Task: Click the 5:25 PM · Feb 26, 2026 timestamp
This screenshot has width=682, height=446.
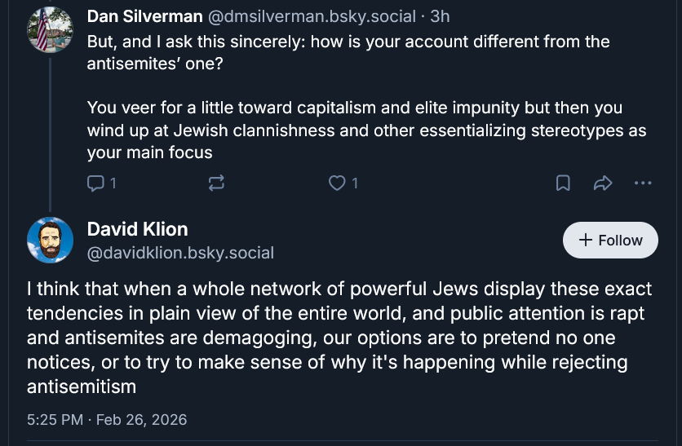Action: (107, 420)
